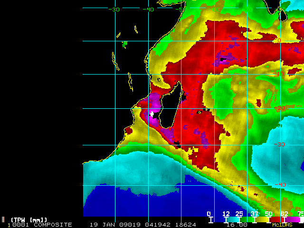Click the "50" colorbar tick label
The image size is (304, 228).
point(269,214)
